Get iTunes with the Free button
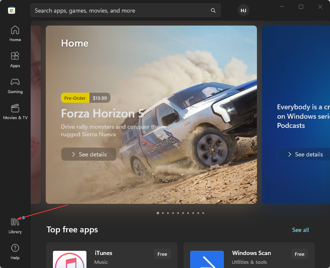This screenshot has height=268, width=330. tap(162, 254)
